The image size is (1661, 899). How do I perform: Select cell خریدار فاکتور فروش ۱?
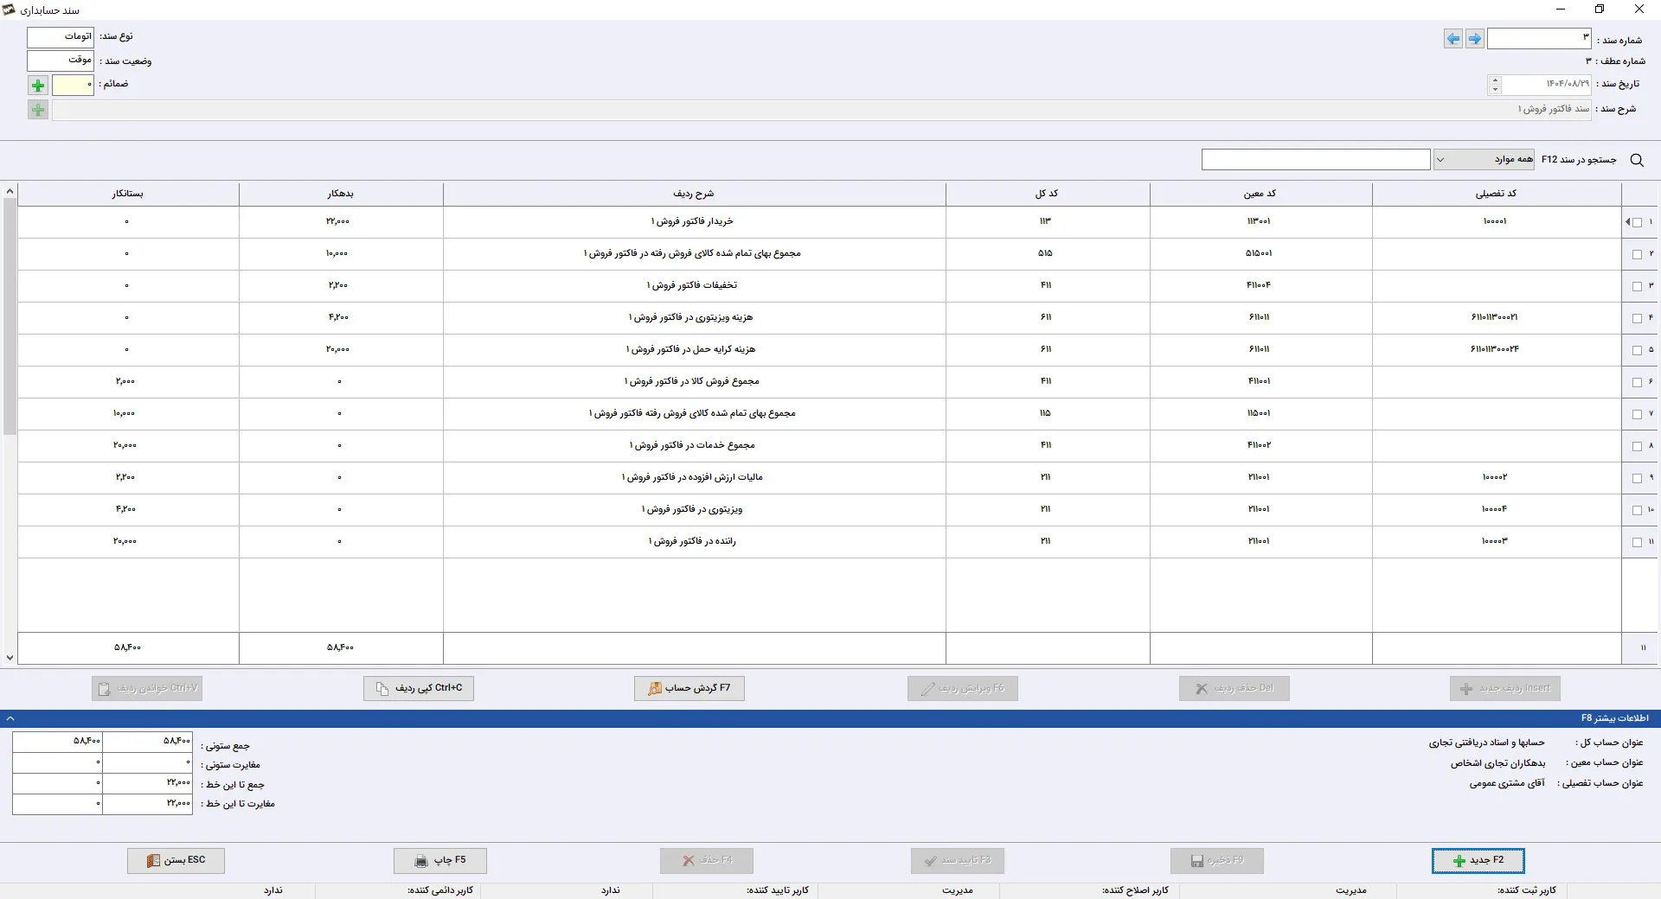[694, 222]
